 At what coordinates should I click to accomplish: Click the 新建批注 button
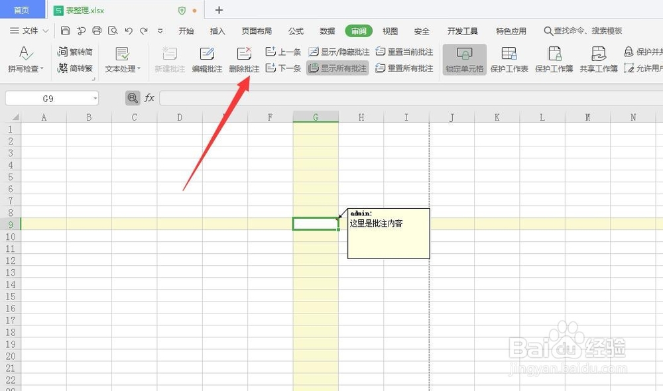coord(170,60)
